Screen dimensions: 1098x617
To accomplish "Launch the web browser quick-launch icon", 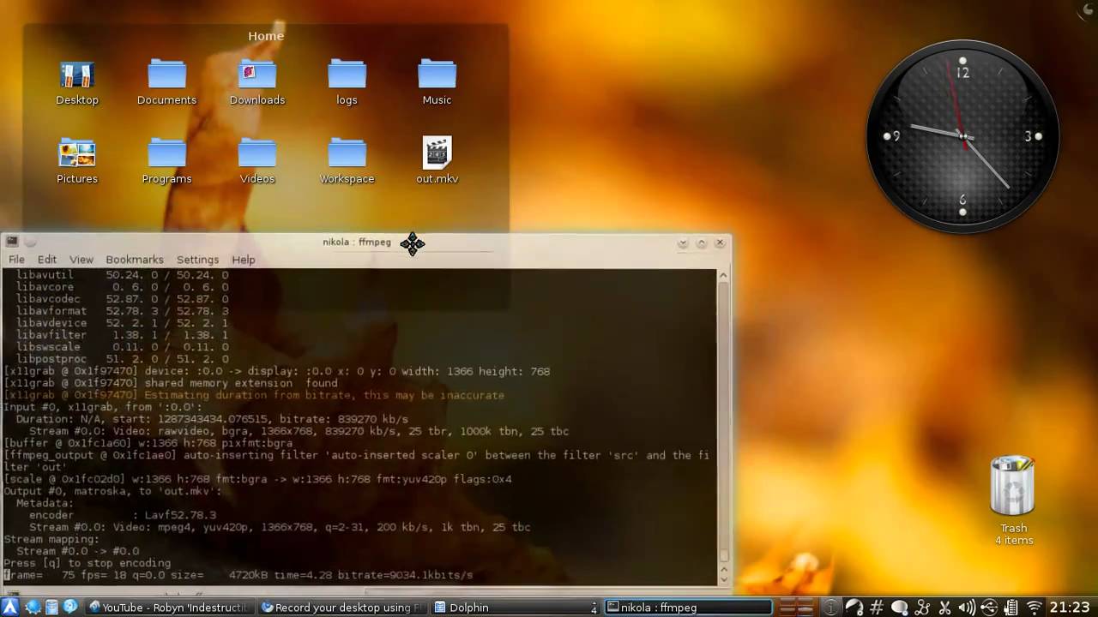I will (70, 608).
